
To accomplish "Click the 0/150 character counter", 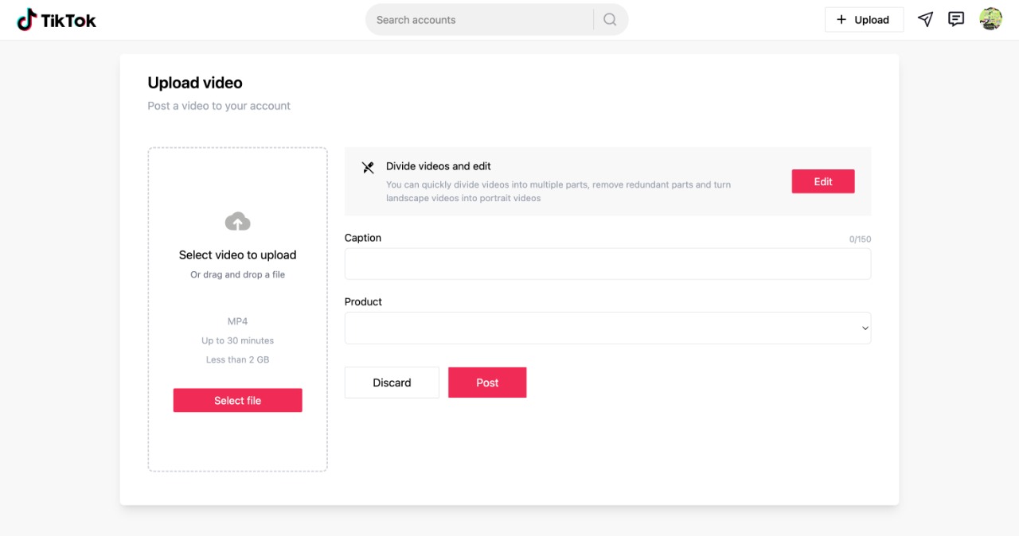I will 861,239.
